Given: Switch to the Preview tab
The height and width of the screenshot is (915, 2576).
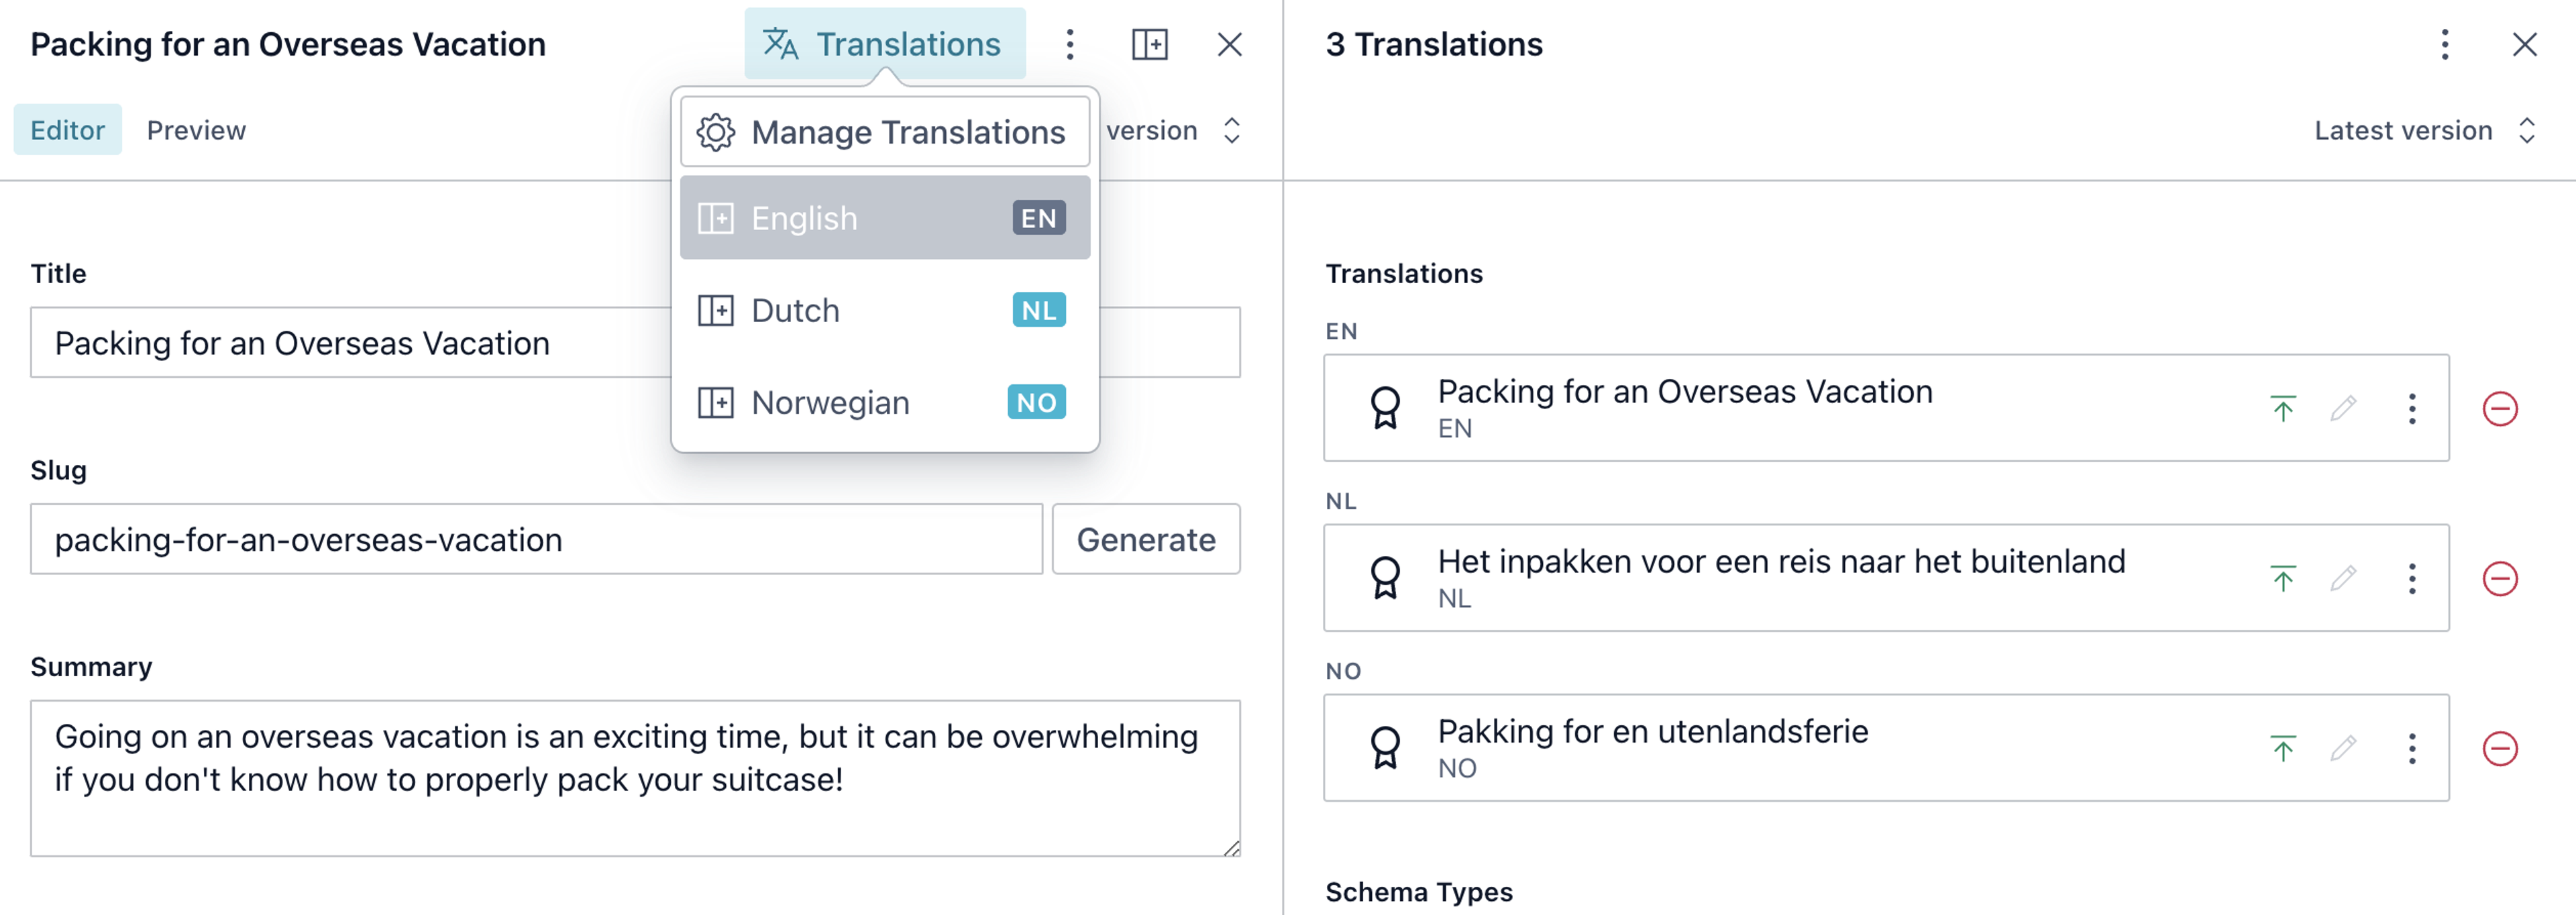Looking at the screenshot, I should point(196,130).
